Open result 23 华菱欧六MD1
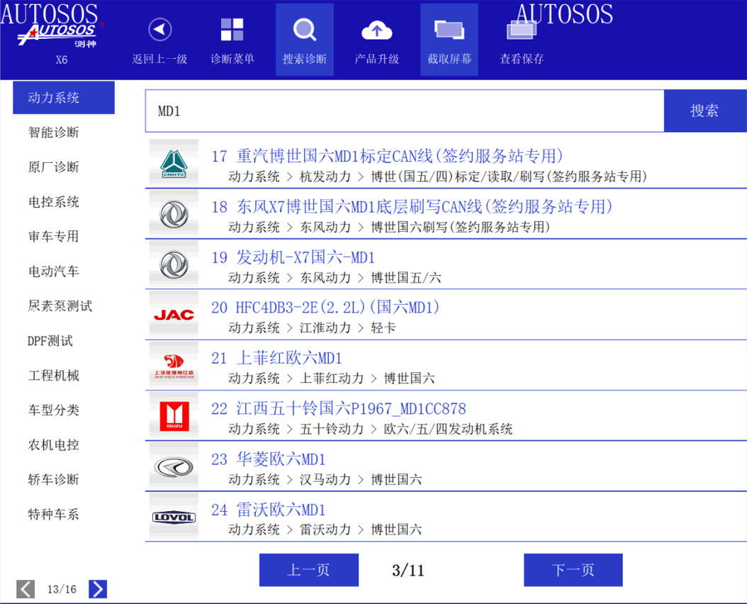The height and width of the screenshot is (604, 747). tap(446, 466)
